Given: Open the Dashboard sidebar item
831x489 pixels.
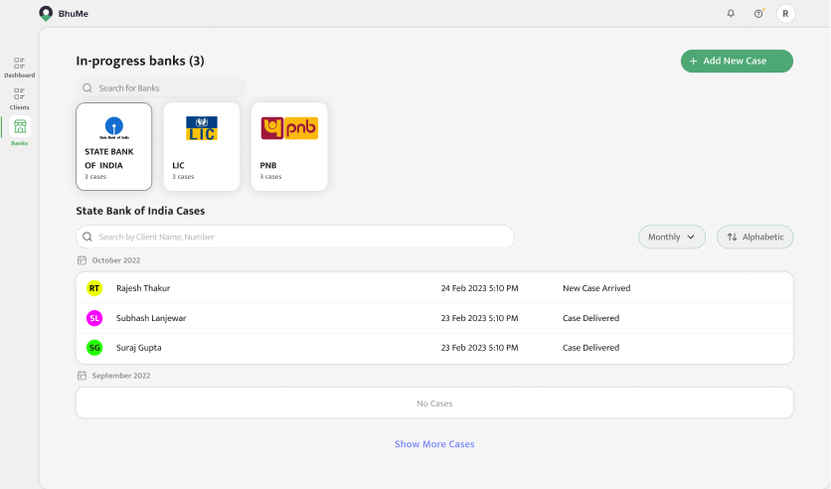Looking at the screenshot, I should 19,68.
